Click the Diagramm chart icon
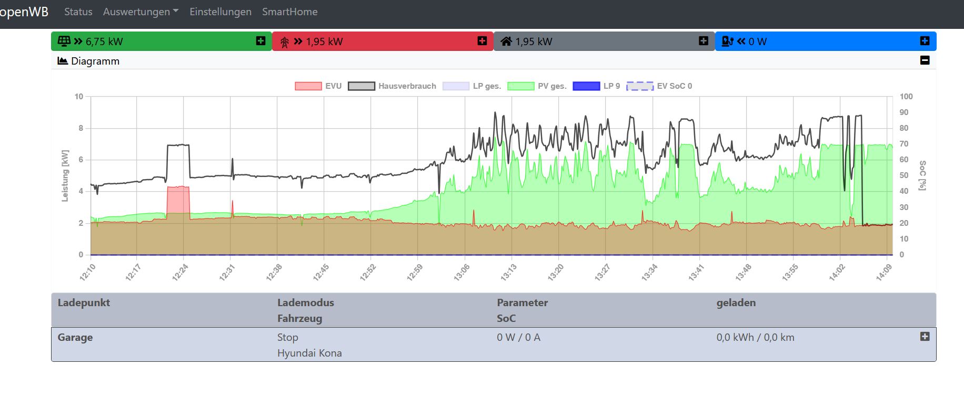964x407 pixels. pyautogui.click(x=63, y=61)
